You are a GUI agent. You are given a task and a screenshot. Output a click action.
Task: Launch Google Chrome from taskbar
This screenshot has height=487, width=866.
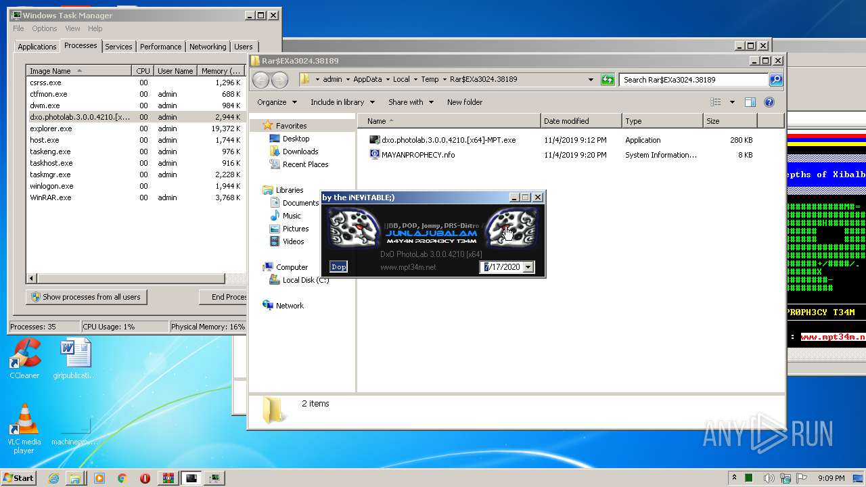pos(122,478)
